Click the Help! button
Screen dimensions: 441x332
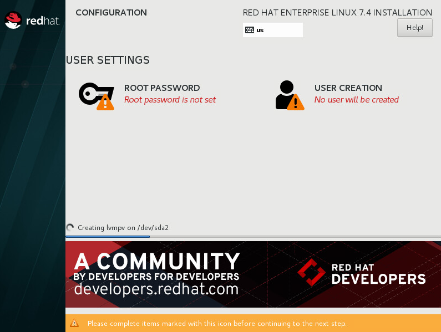pos(415,28)
